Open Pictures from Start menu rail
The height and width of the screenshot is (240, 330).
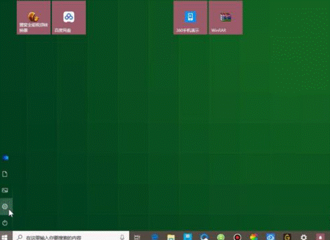pos(5,190)
